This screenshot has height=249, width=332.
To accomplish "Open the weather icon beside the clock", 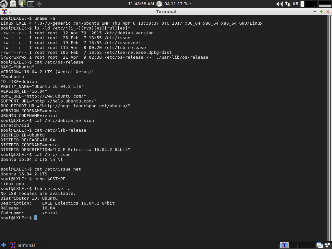I will pyautogui.click(x=159, y=4).
